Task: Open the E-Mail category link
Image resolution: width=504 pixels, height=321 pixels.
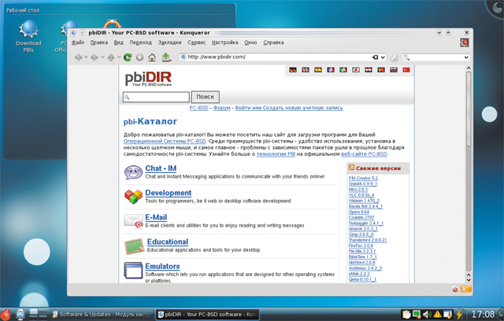Action: [156, 217]
